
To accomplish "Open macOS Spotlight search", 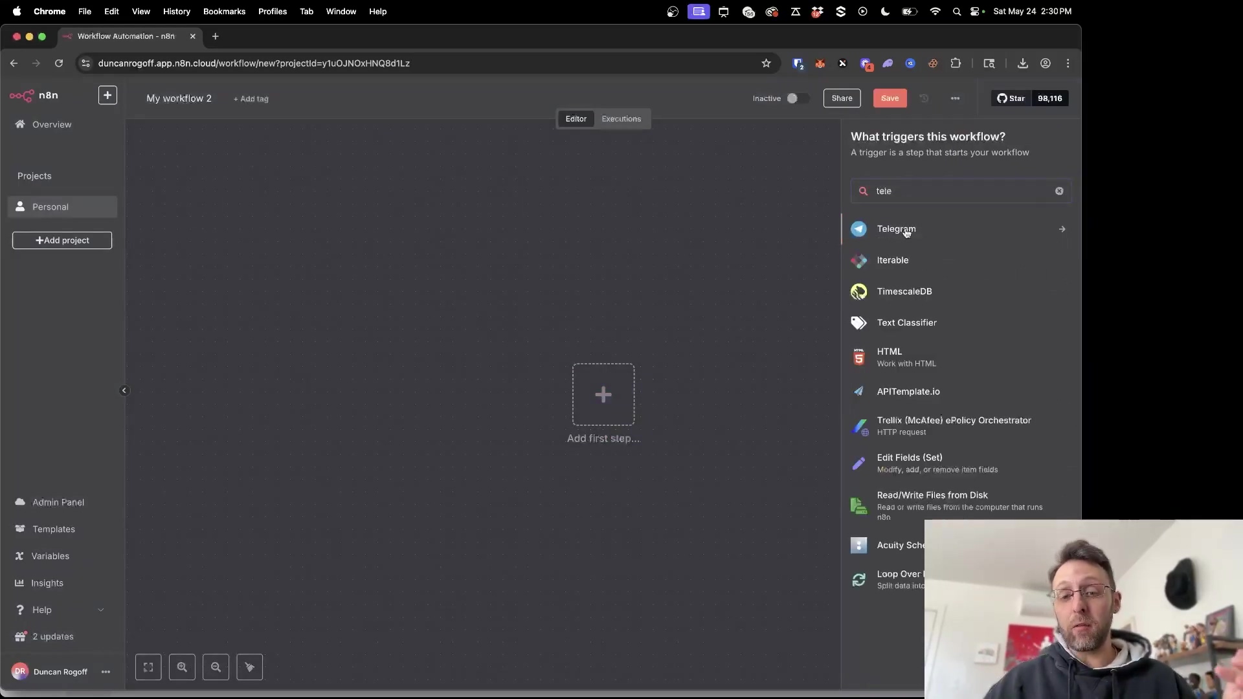I will coord(956,11).
